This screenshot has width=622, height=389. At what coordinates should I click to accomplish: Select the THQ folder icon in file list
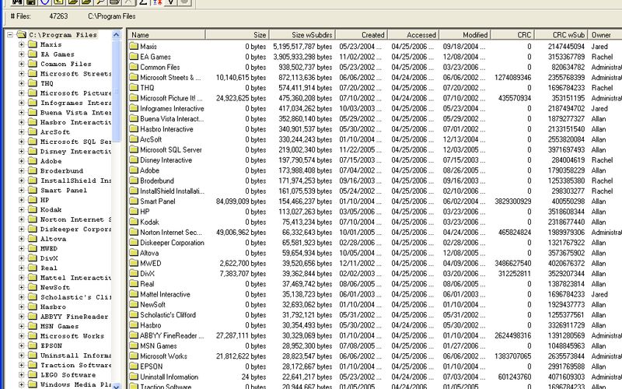(x=134, y=88)
